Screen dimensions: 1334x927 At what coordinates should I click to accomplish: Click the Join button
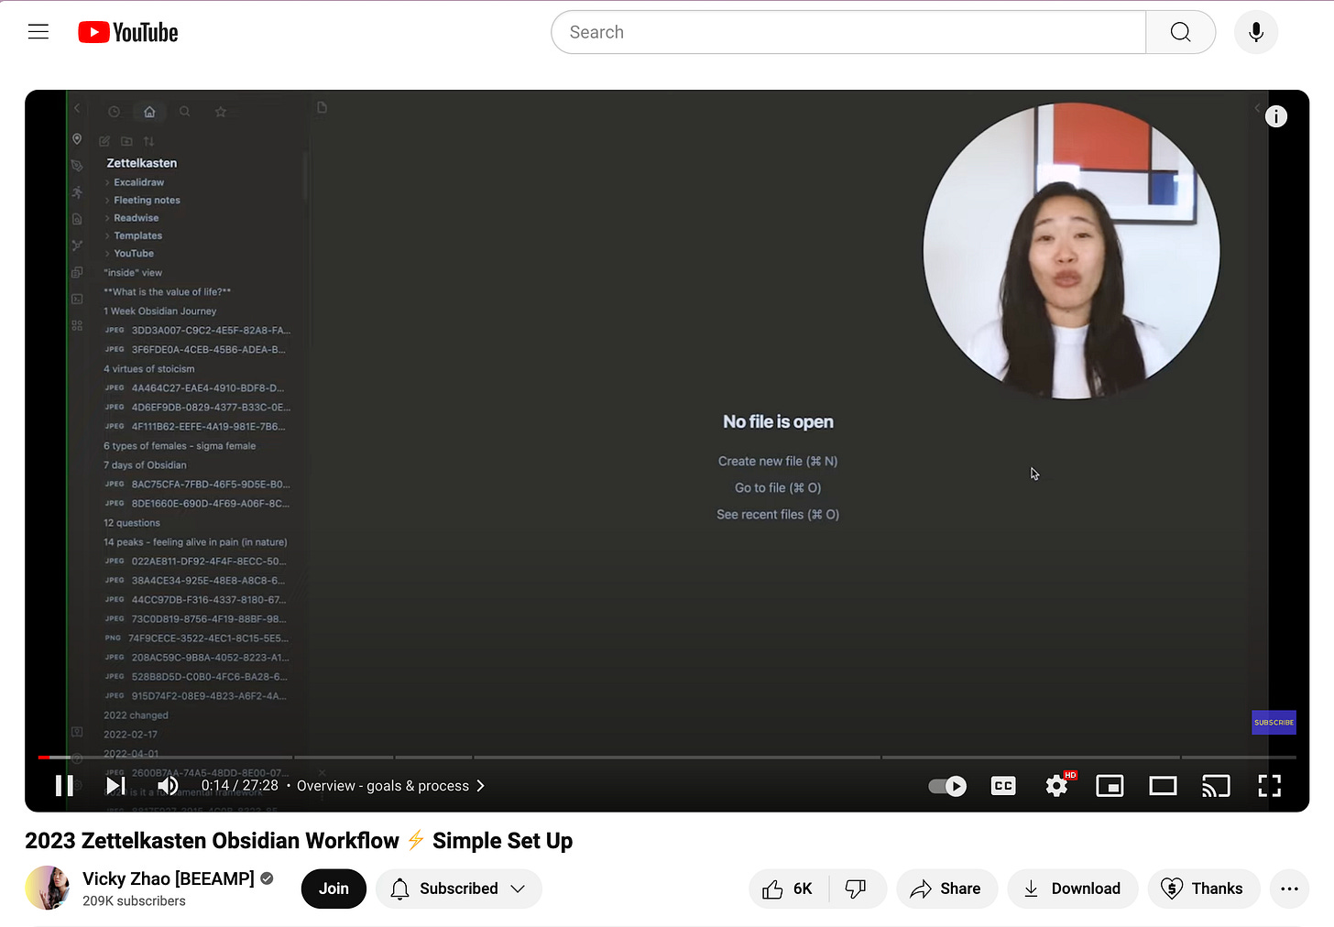tap(333, 889)
